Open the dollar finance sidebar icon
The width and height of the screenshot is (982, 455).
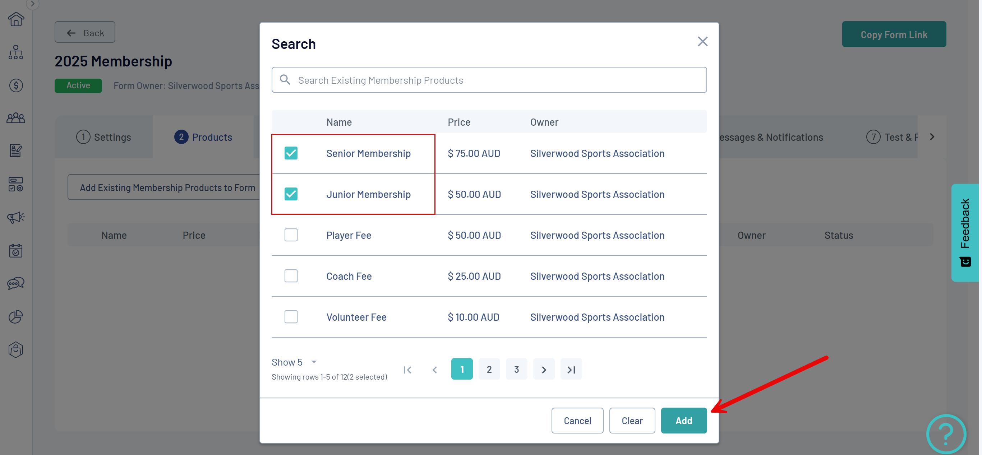(x=15, y=85)
